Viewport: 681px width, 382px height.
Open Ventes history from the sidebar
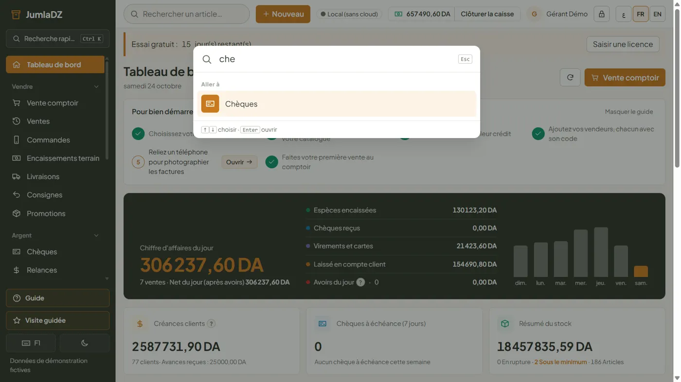click(x=55, y=121)
